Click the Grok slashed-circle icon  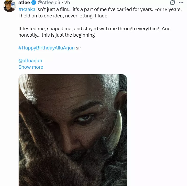172,3
